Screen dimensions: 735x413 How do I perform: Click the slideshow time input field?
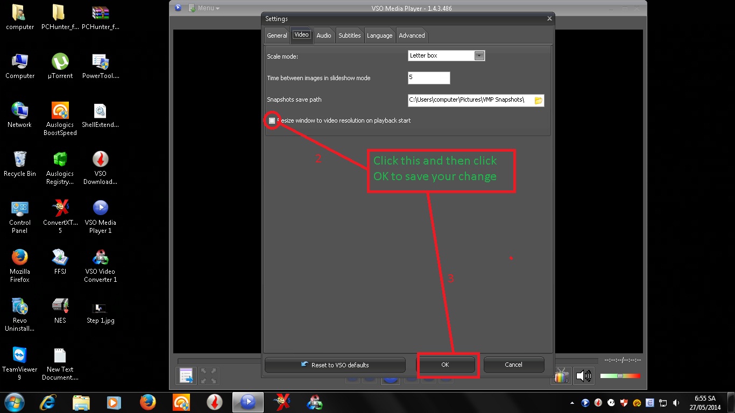[x=429, y=77]
